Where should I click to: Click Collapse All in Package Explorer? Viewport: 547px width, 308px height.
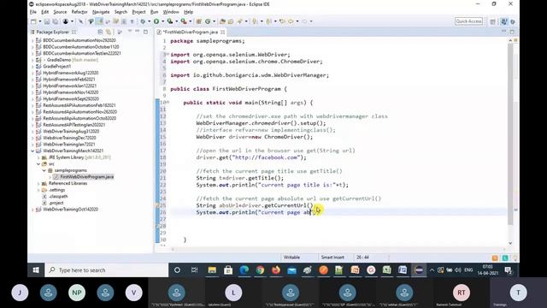coord(100,33)
